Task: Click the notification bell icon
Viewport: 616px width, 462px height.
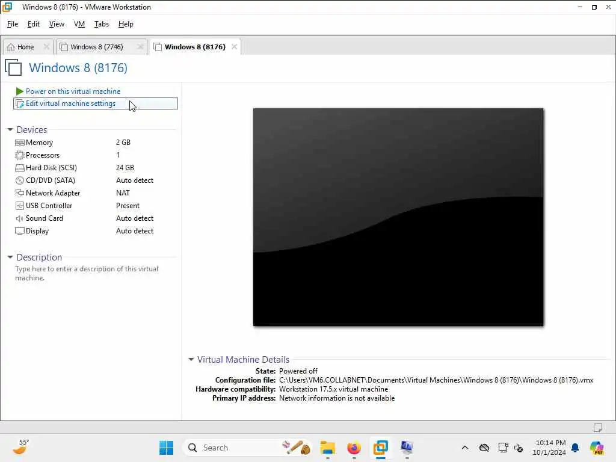Action: click(x=575, y=448)
